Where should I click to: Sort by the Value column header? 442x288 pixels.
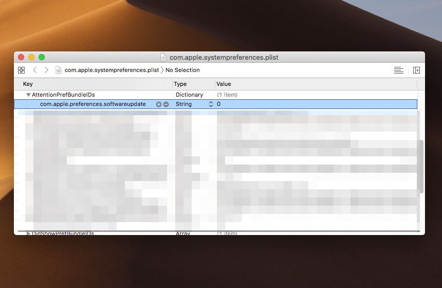click(224, 84)
